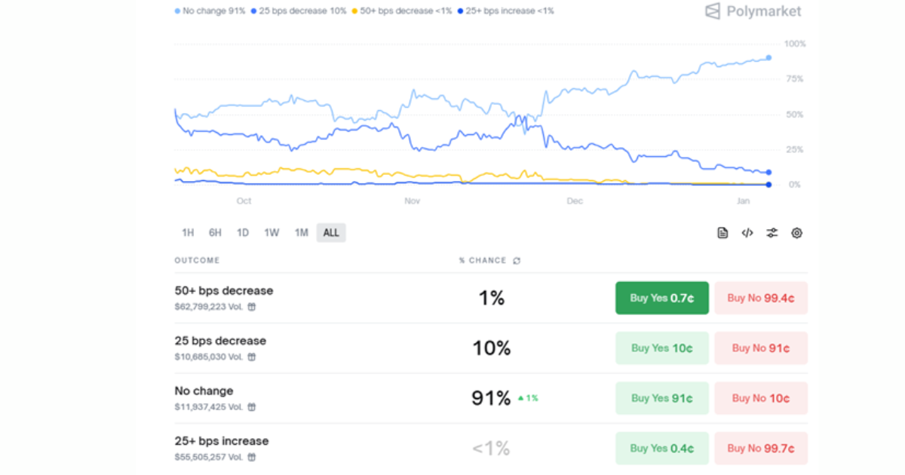
Task: Select the ALL time range tab
Action: click(x=331, y=233)
